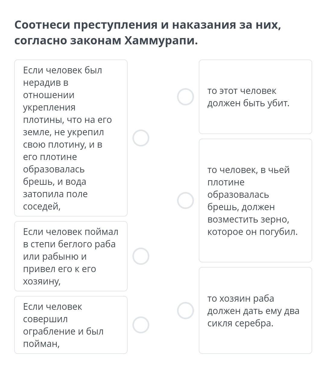
Task: Click the words 'которое он погубил' in middle answer
Action: click(252, 232)
